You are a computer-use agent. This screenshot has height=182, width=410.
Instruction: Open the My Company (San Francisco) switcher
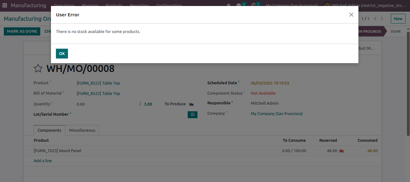tap(291, 5)
